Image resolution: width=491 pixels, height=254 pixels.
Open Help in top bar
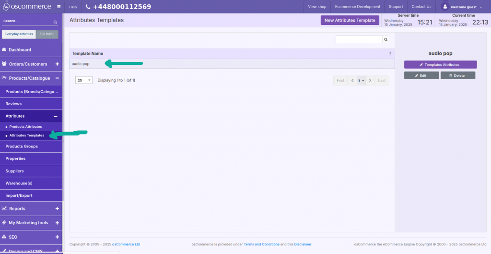coord(73,7)
